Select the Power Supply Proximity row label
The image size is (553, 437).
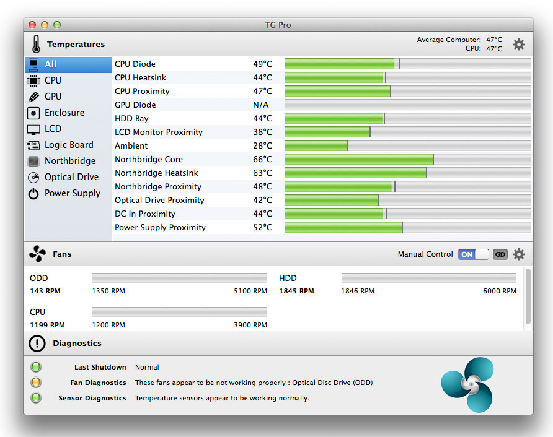click(x=160, y=228)
